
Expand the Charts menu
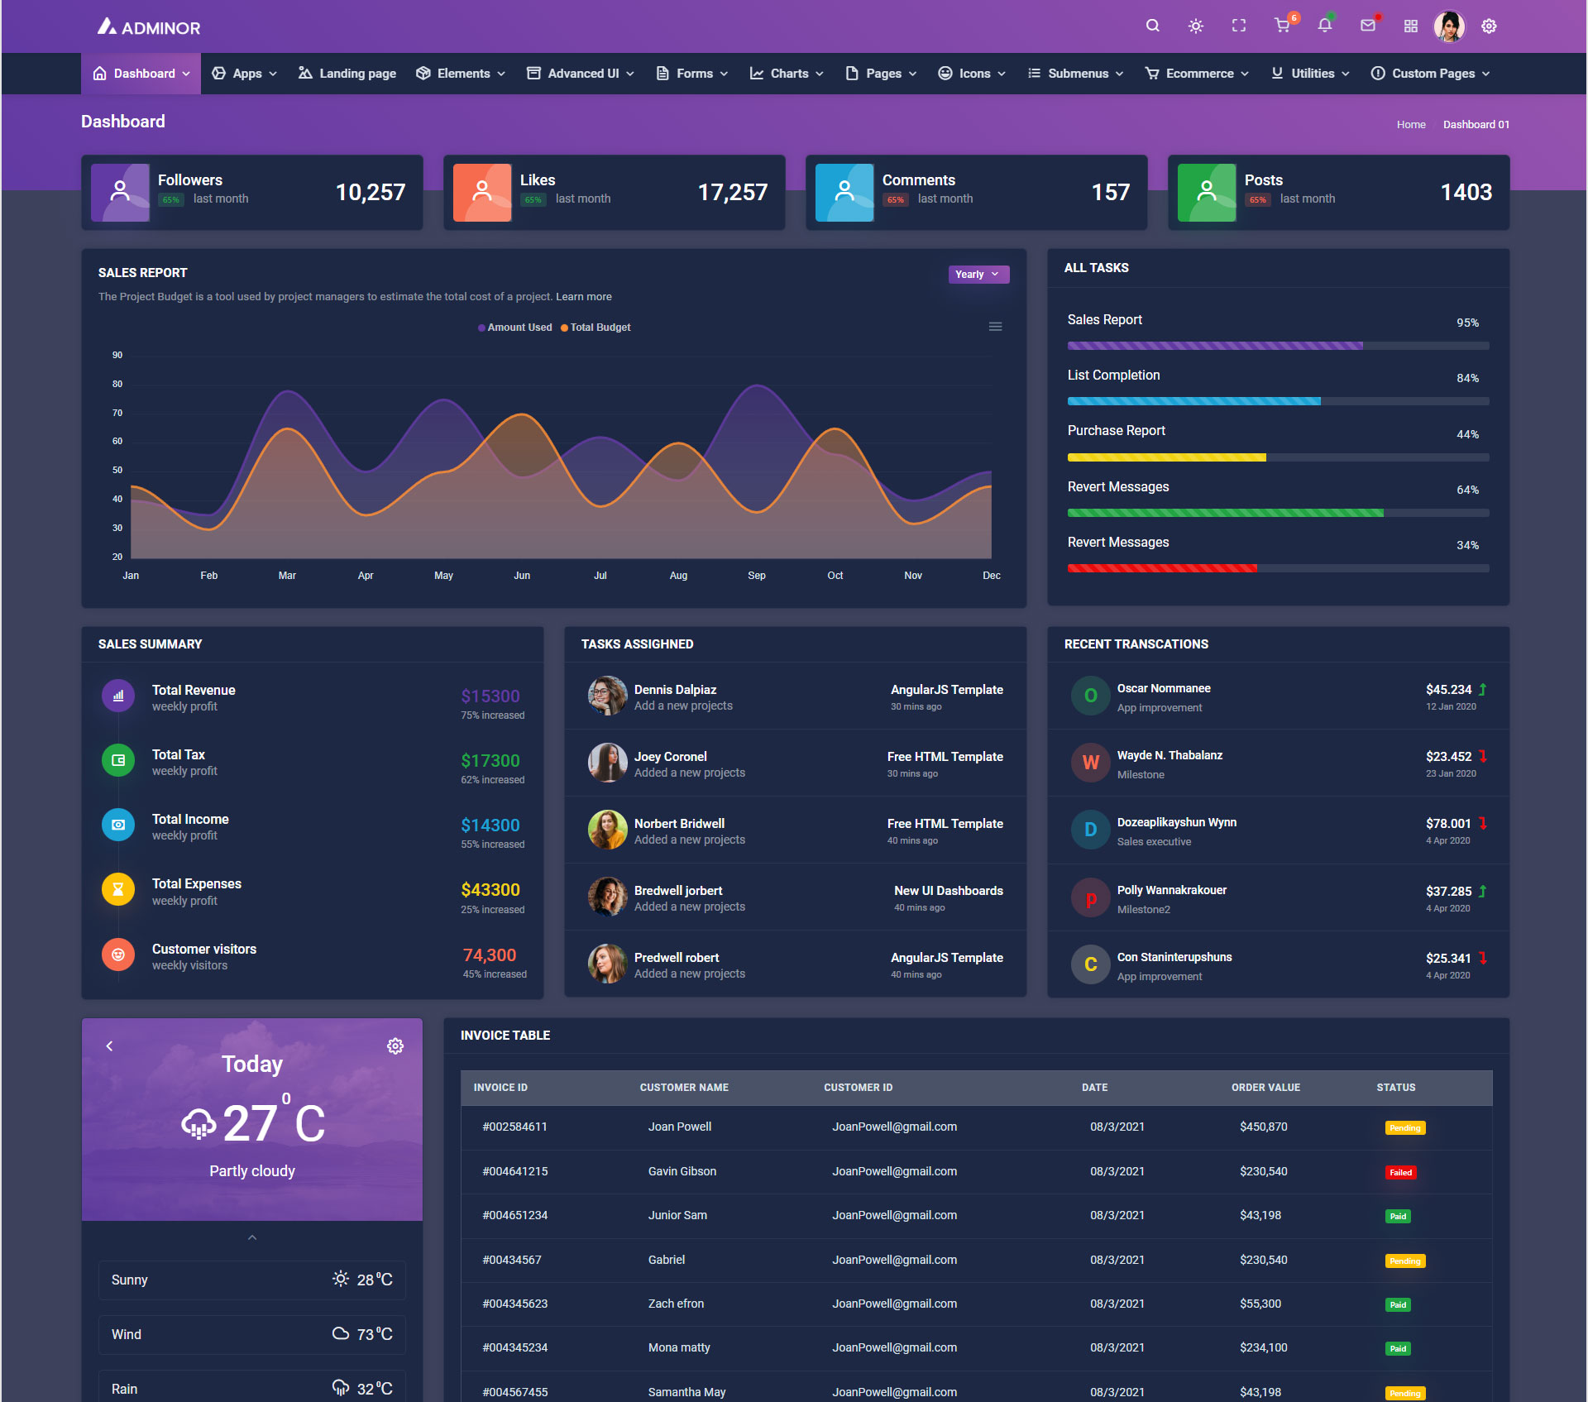point(787,74)
